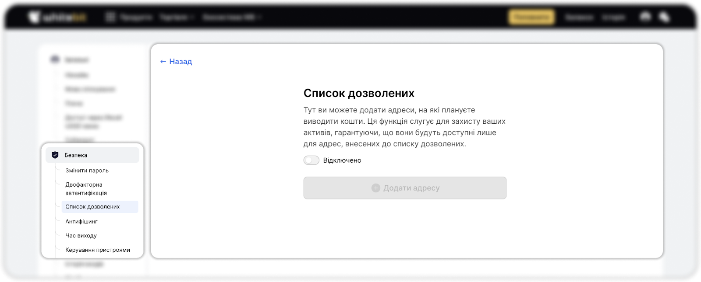Click the yellow button in top bar

(531, 17)
